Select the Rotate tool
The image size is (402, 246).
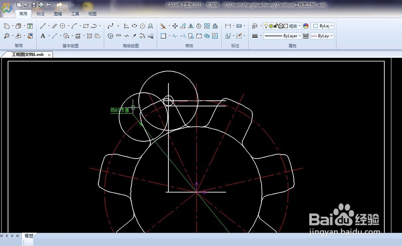pos(199,26)
